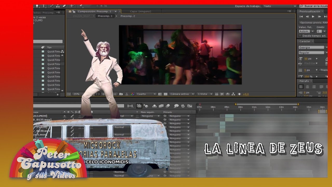Toggle the lock on Composición viewer tab
Image resolution: width=332 pixels, height=187 pixels.
coord(74,11)
